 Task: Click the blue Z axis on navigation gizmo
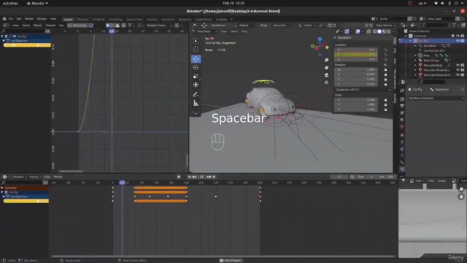pos(320,39)
